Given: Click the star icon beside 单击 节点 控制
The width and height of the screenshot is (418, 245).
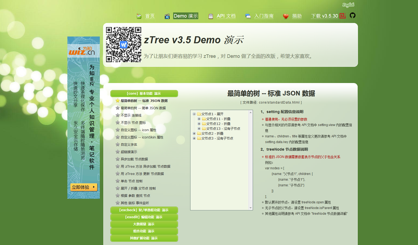Looking at the screenshot, I should coord(118,181).
